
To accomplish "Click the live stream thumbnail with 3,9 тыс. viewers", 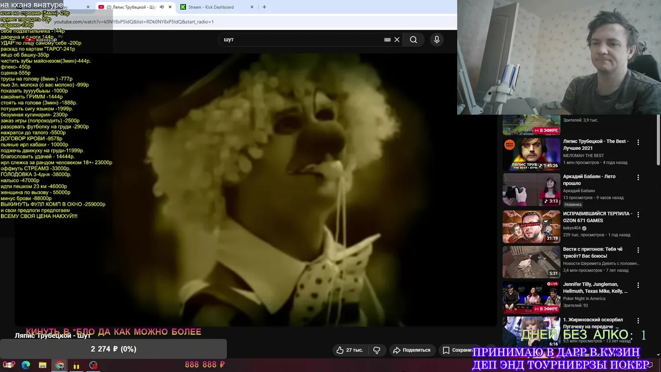I will coord(531,125).
